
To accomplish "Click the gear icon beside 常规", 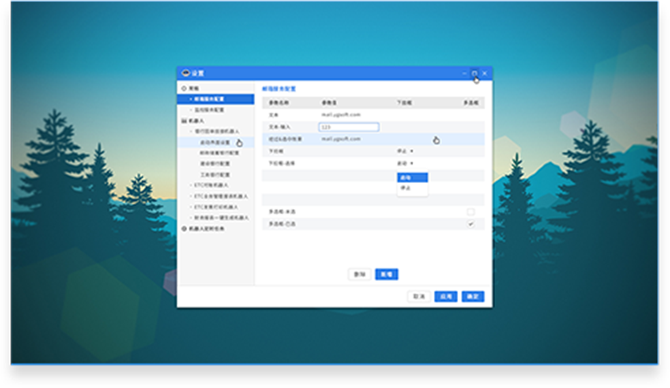I will (x=184, y=88).
